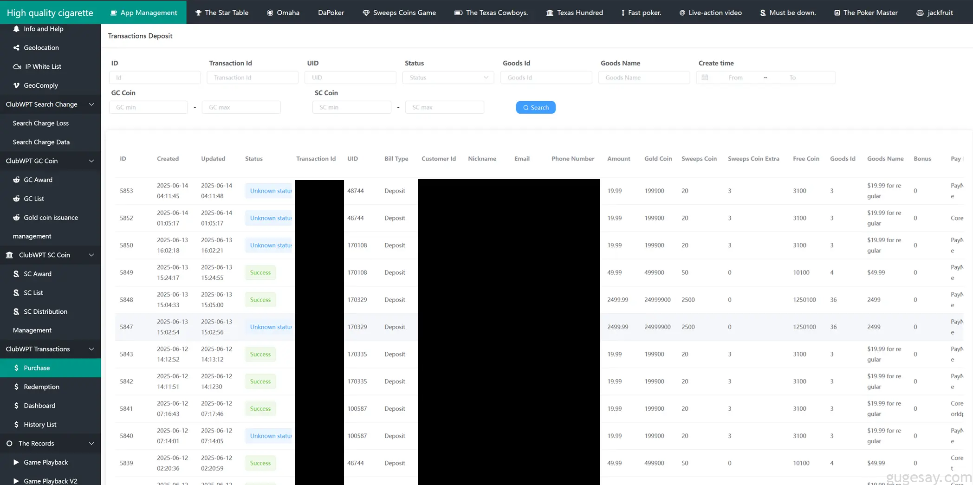Click the bank icon beside ClubWPT SC Coin
The image size is (973, 485).
[x=9, y=255]
